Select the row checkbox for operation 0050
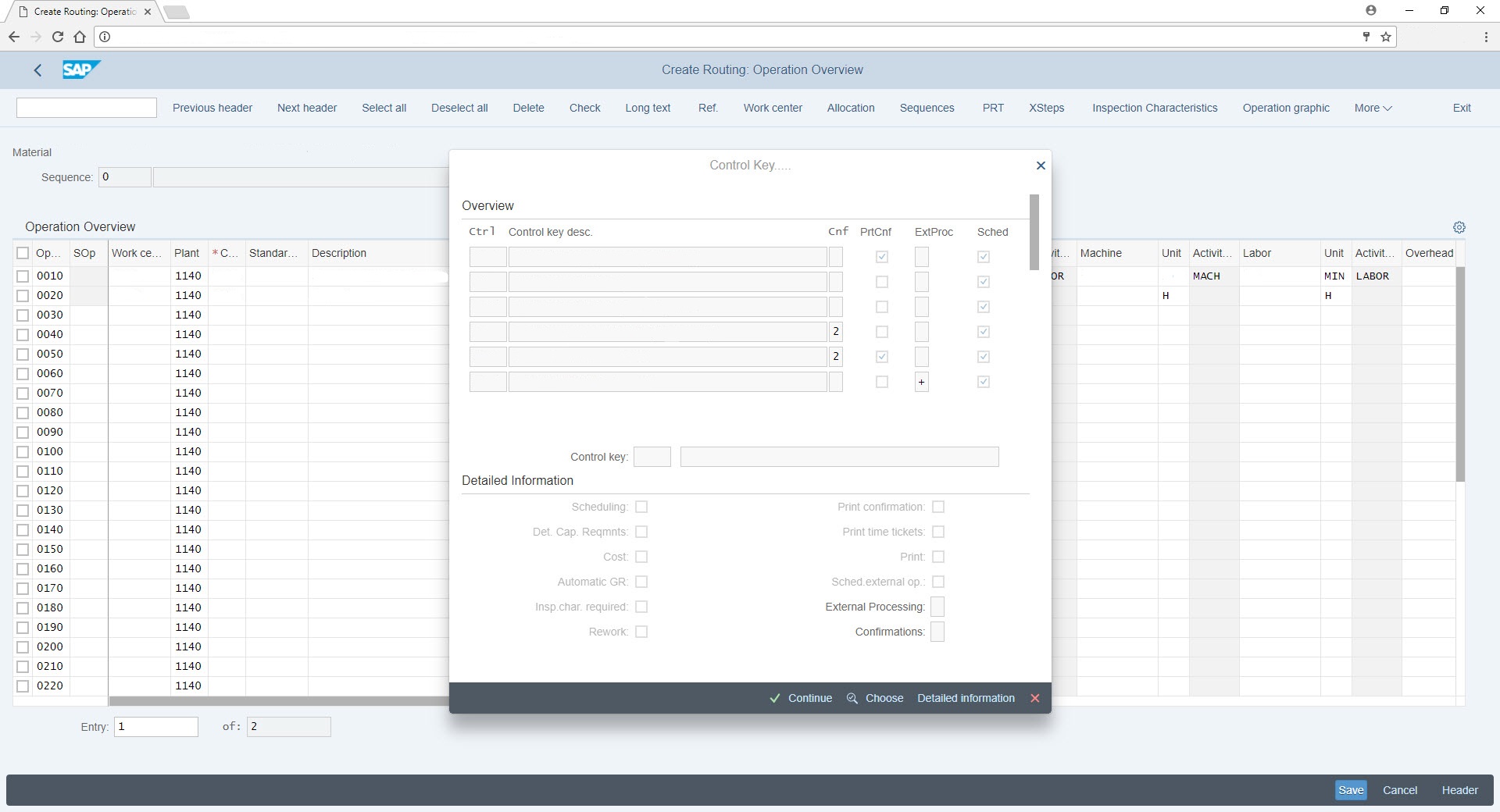The width and height of the screenshot is (1500, 812). [x=23, y=354]
